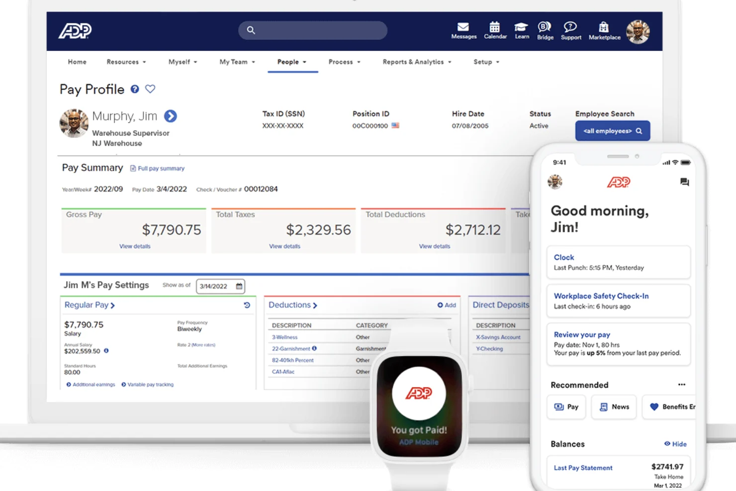Open X-Savings Account direct deposit
Screen dimensions: 736x491
tap(498, 337)
